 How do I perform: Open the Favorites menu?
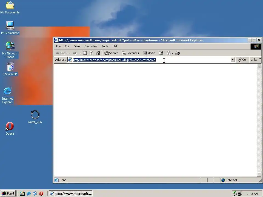pyautogui.click(x=91, y=46)
